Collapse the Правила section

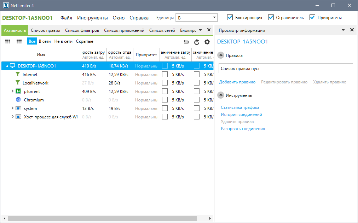(x=221, y=55)
